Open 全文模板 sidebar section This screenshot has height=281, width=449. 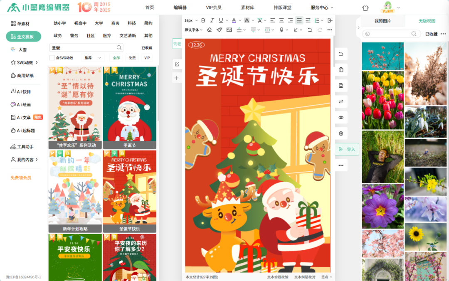click(x=23, y=37)
